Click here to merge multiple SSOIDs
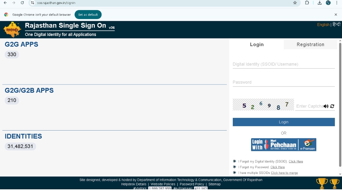Screen dimensions: 342x191 pyautogui.click(x=284, y=173)
